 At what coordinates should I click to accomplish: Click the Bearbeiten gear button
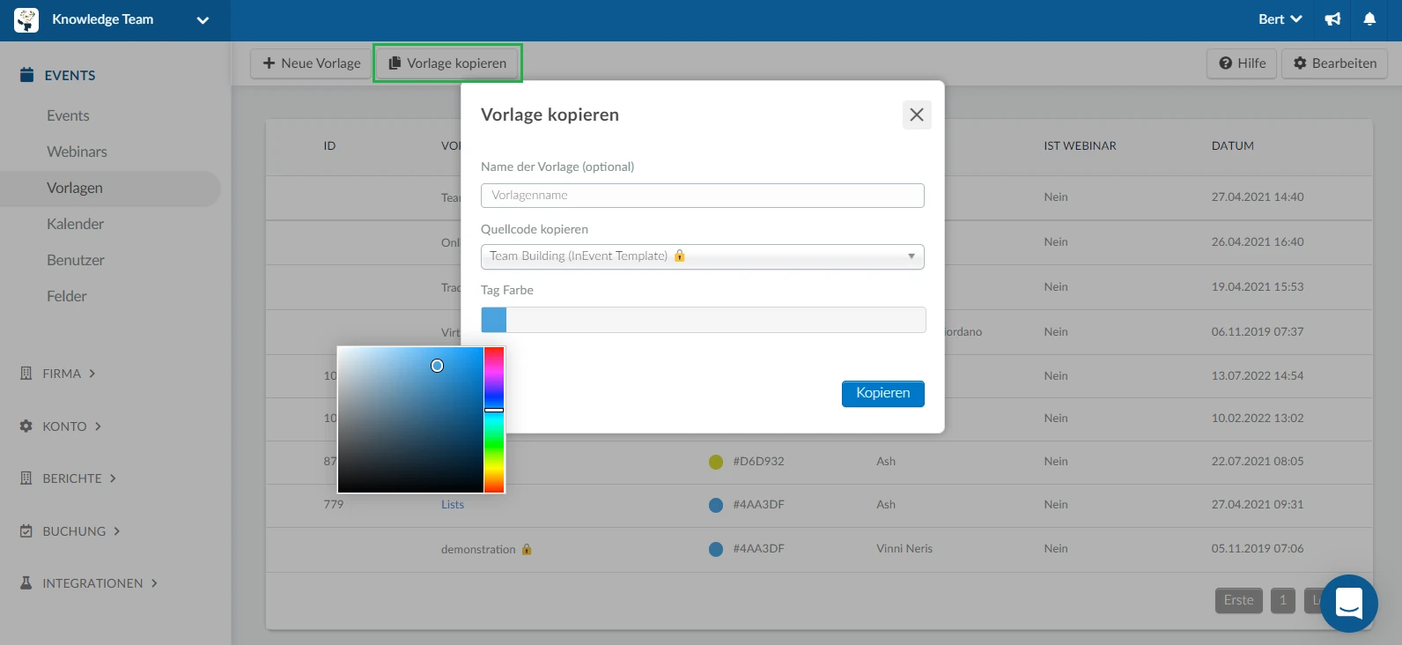1334,63
